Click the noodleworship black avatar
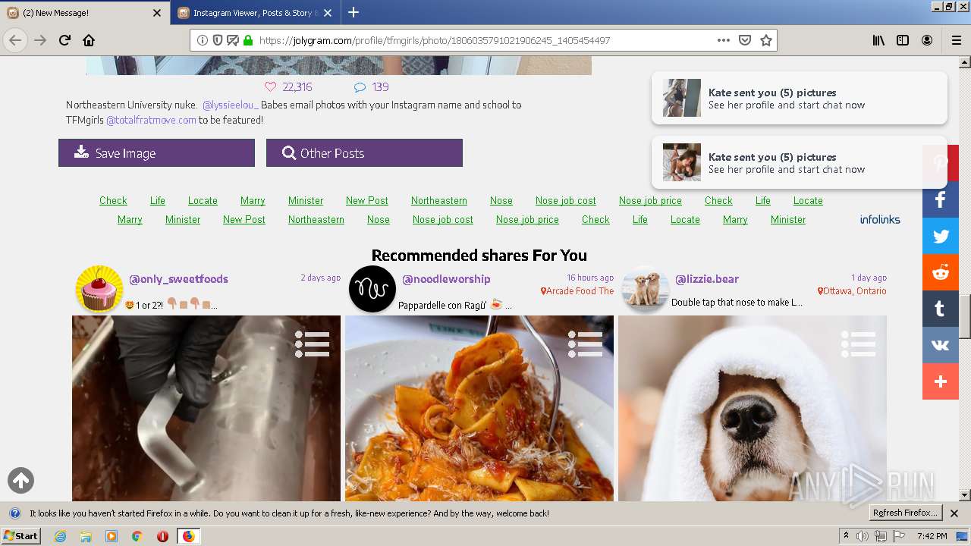Viewport: 971px width, 546px height. point(372,289)
